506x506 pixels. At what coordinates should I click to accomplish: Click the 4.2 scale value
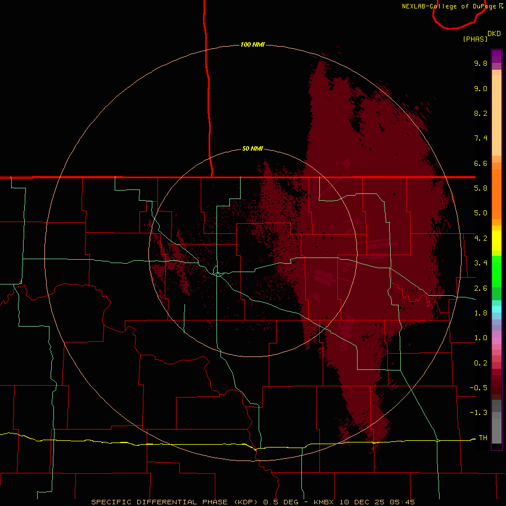tap(481, 238)
